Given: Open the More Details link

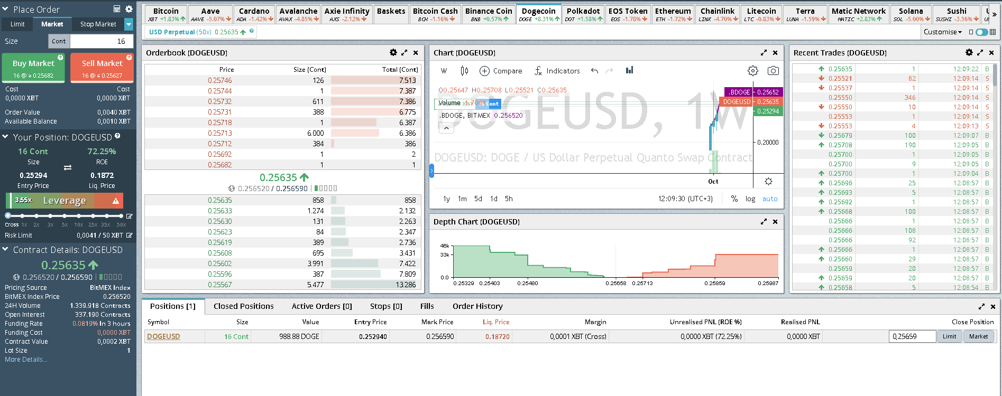Looking at the screenshot, I should pos(26,360).
